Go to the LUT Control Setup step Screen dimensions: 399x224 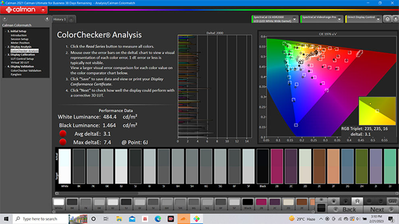click(22, 59)
